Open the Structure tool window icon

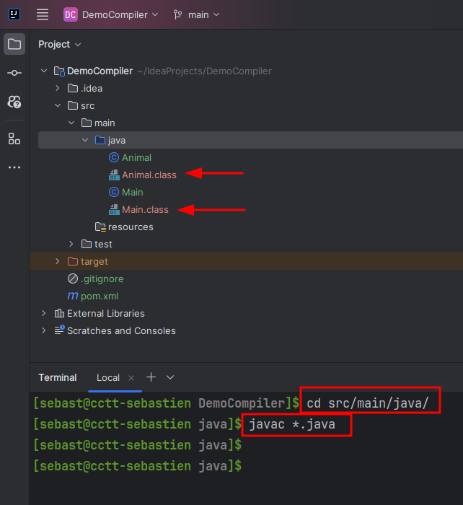[x=14, y=139]
